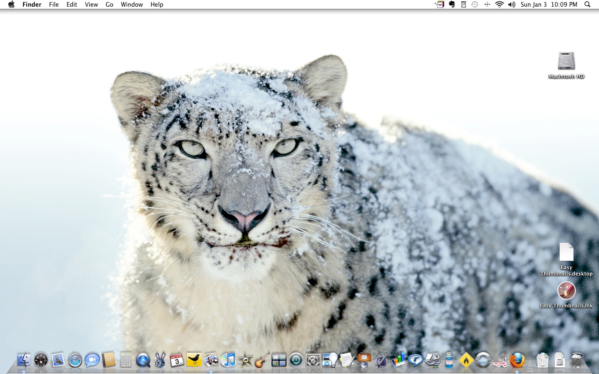Open iChat from the Dock
Image resolution: width=599 pixels, height=374 pixels.
tap(92, 360)
